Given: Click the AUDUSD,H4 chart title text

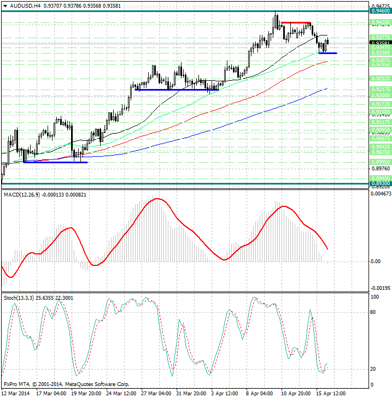Looking at the screenshot, I should [x=25, y=5].
